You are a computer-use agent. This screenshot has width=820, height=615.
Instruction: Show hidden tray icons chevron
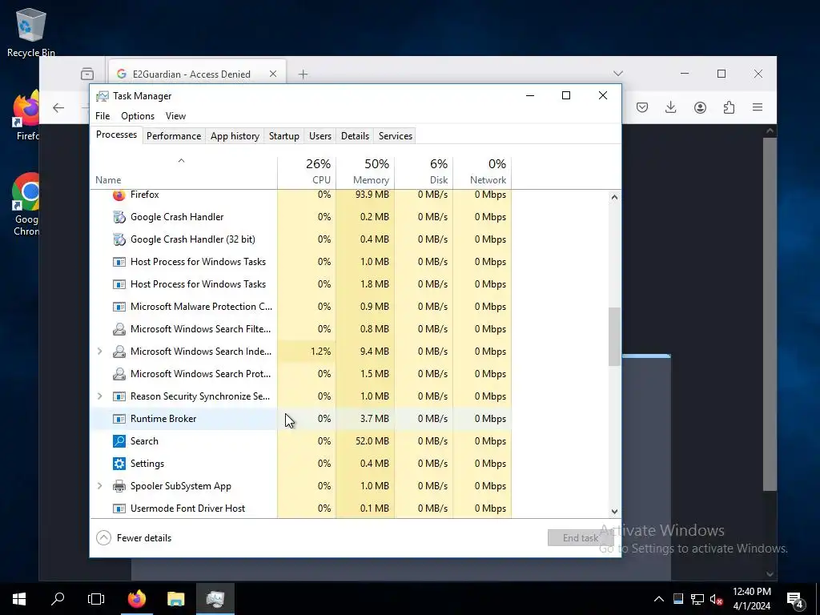(659, 599)
